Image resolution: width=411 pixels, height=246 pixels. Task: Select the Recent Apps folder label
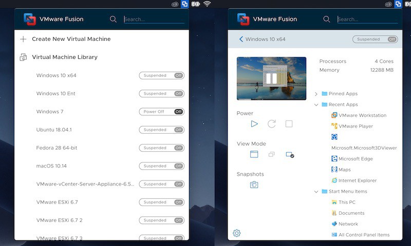(x=343, y=105)
